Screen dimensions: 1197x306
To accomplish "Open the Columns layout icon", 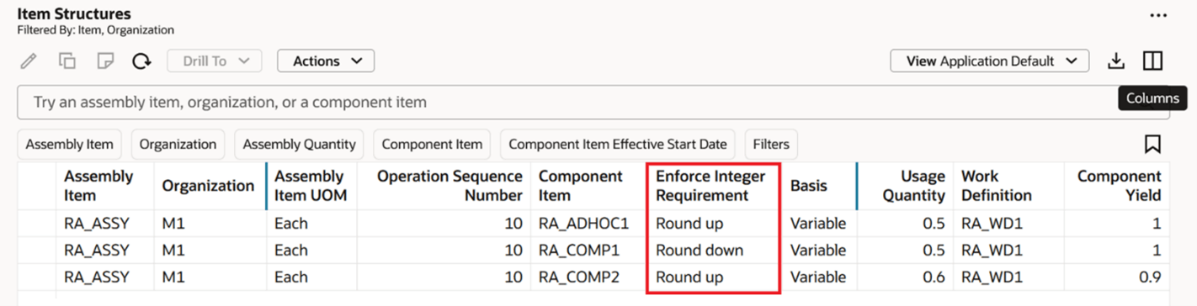I will 1152,61.
